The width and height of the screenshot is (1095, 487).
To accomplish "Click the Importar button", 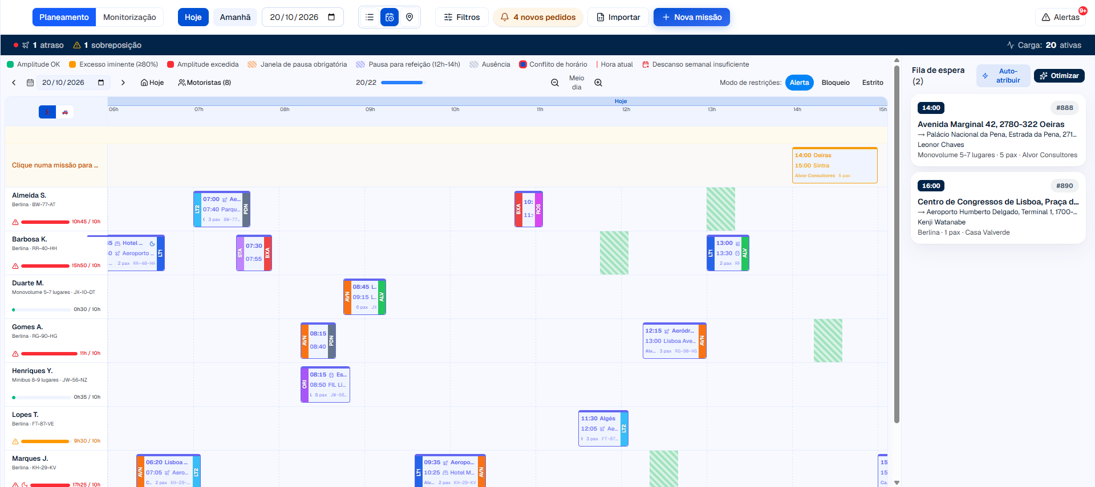I will pos(618,17).
